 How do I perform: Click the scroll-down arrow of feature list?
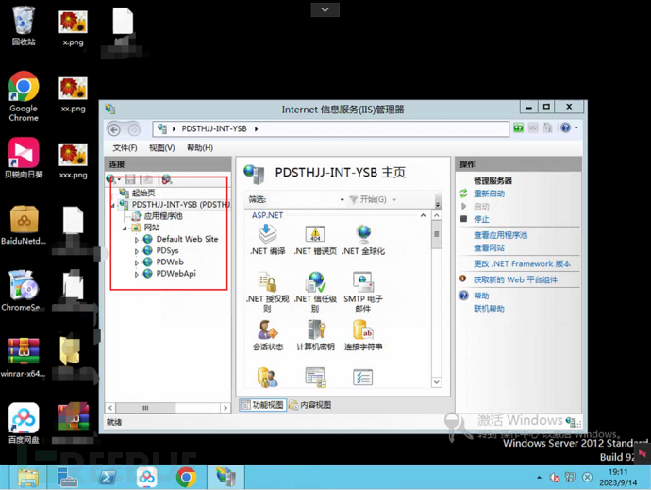(436, 382)
